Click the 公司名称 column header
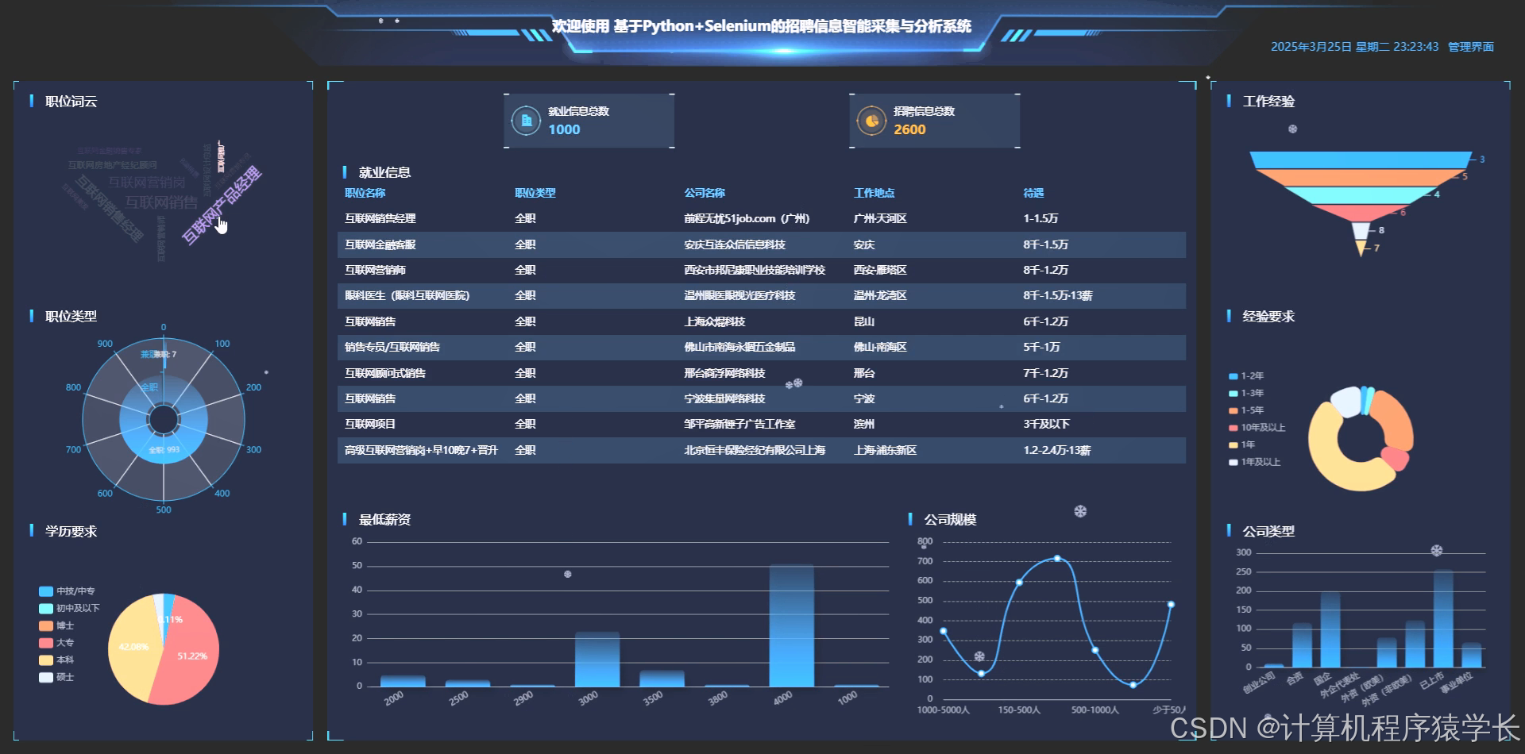The height and width of the screenshot is (754, 1525). pos(705,193)
